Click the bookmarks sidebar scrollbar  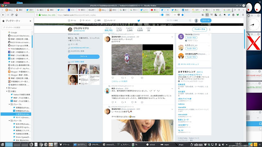(32, 42)
